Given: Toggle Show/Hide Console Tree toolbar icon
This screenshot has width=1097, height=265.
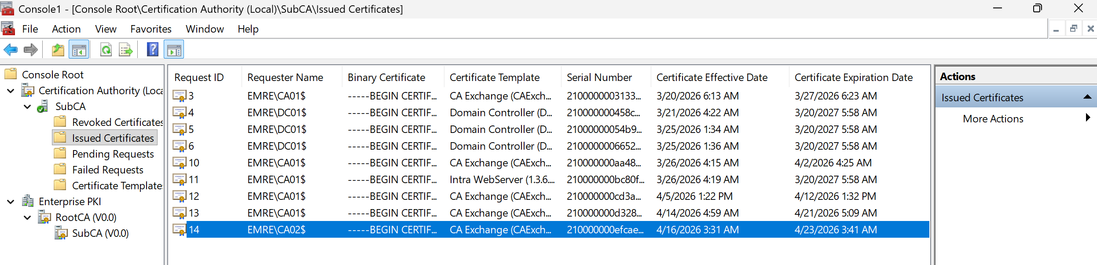Looking at the screenshot, I should coord(79,50).
